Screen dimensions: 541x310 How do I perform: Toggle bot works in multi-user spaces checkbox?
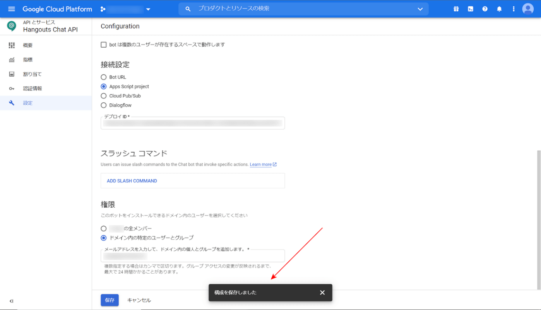coord(103,45)
